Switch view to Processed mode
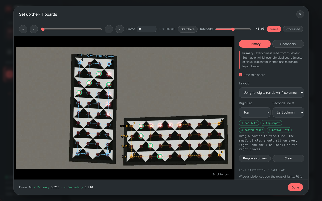The height and width of the screenshot is (201, 322). [293, 29]
